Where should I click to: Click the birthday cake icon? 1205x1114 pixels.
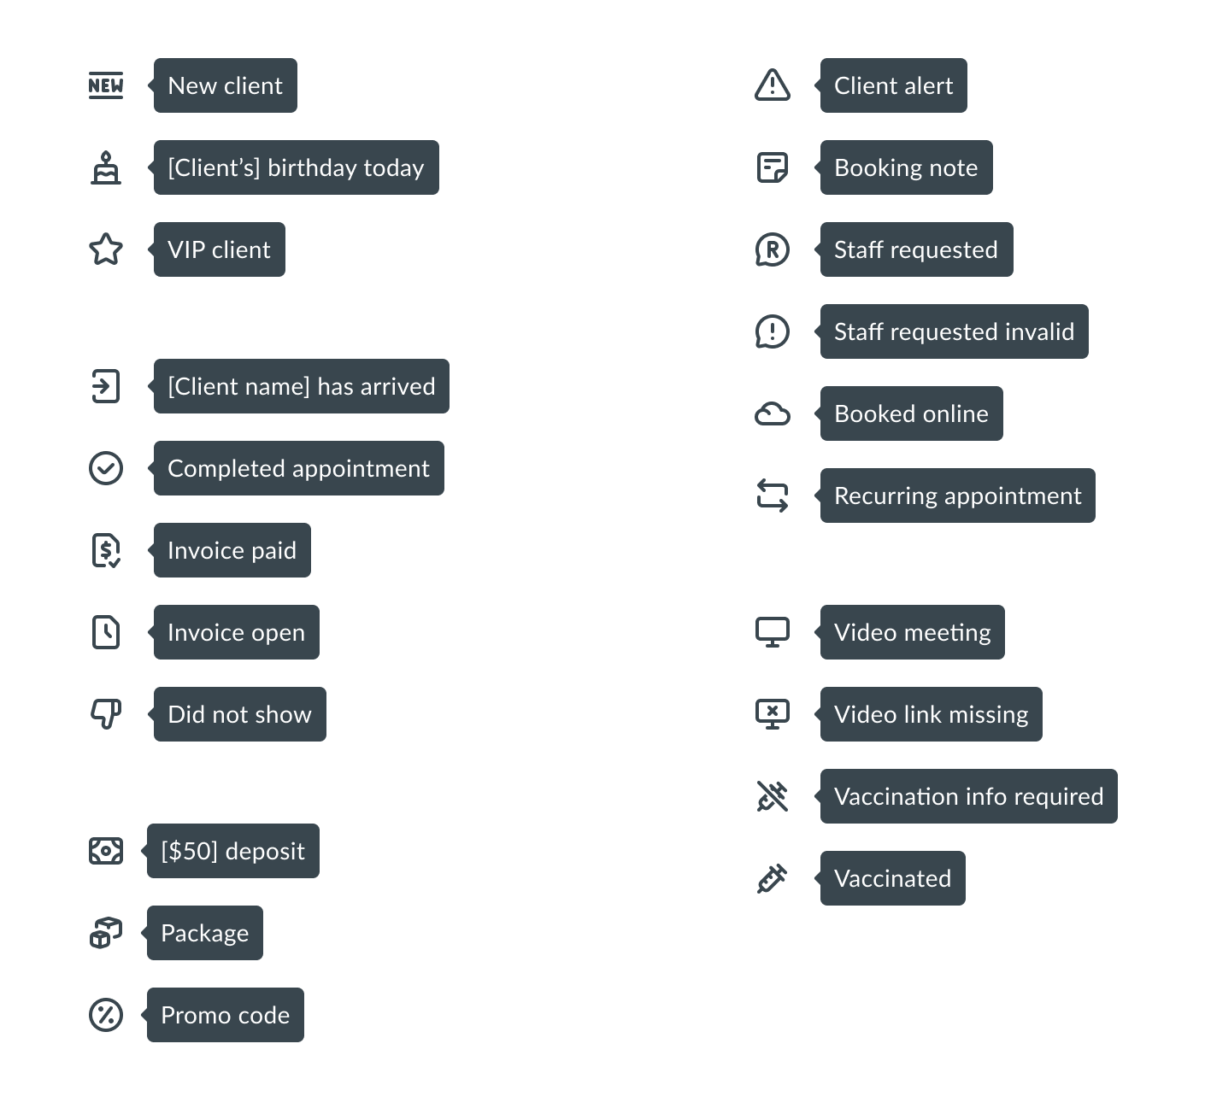(106, 167)
